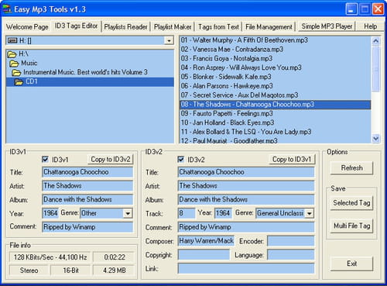Click the ID3v1 Comment field
This screenshot has height=286, width=387.
tap(87, 227)
